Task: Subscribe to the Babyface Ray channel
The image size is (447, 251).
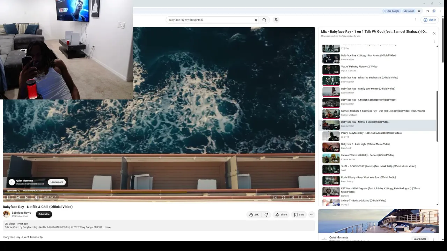Action: pyautogui.click(x=44, y=214)
